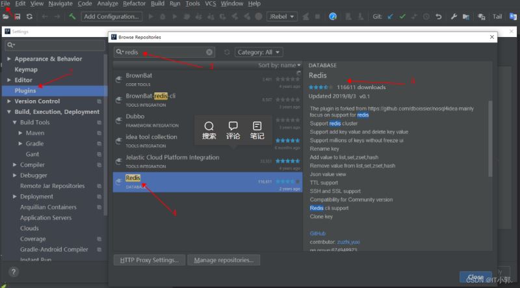Viewport: 520px width, 288px height.
Task: Collapse the Build, Execution, Deployment node
Action: [9, 112]
